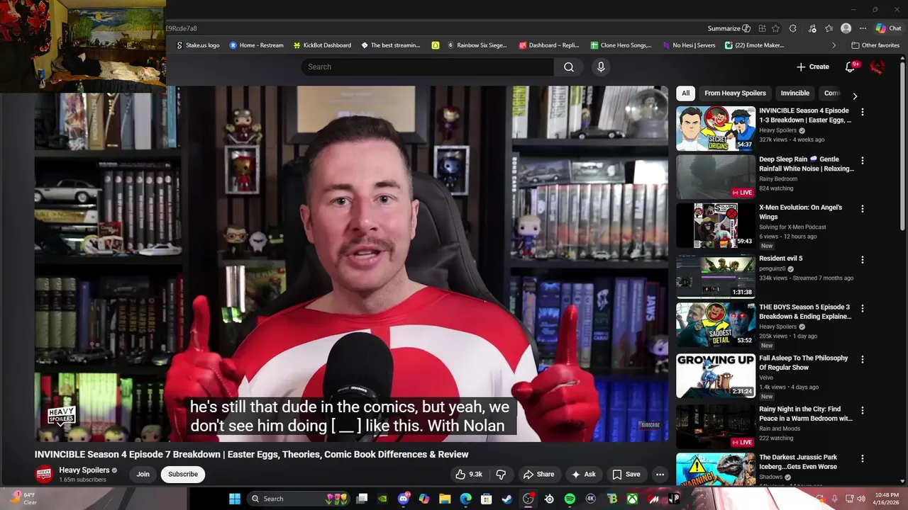The height and width of the screenshot is (510, 908).
Task: Open Copilot Chat in browser
Action: (x=889, y=28)
